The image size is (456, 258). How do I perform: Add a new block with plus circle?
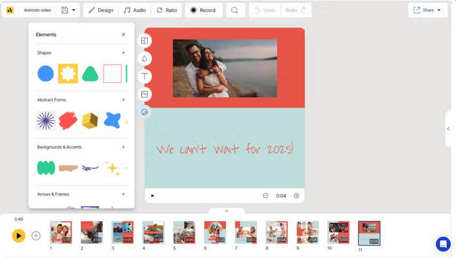36,236
